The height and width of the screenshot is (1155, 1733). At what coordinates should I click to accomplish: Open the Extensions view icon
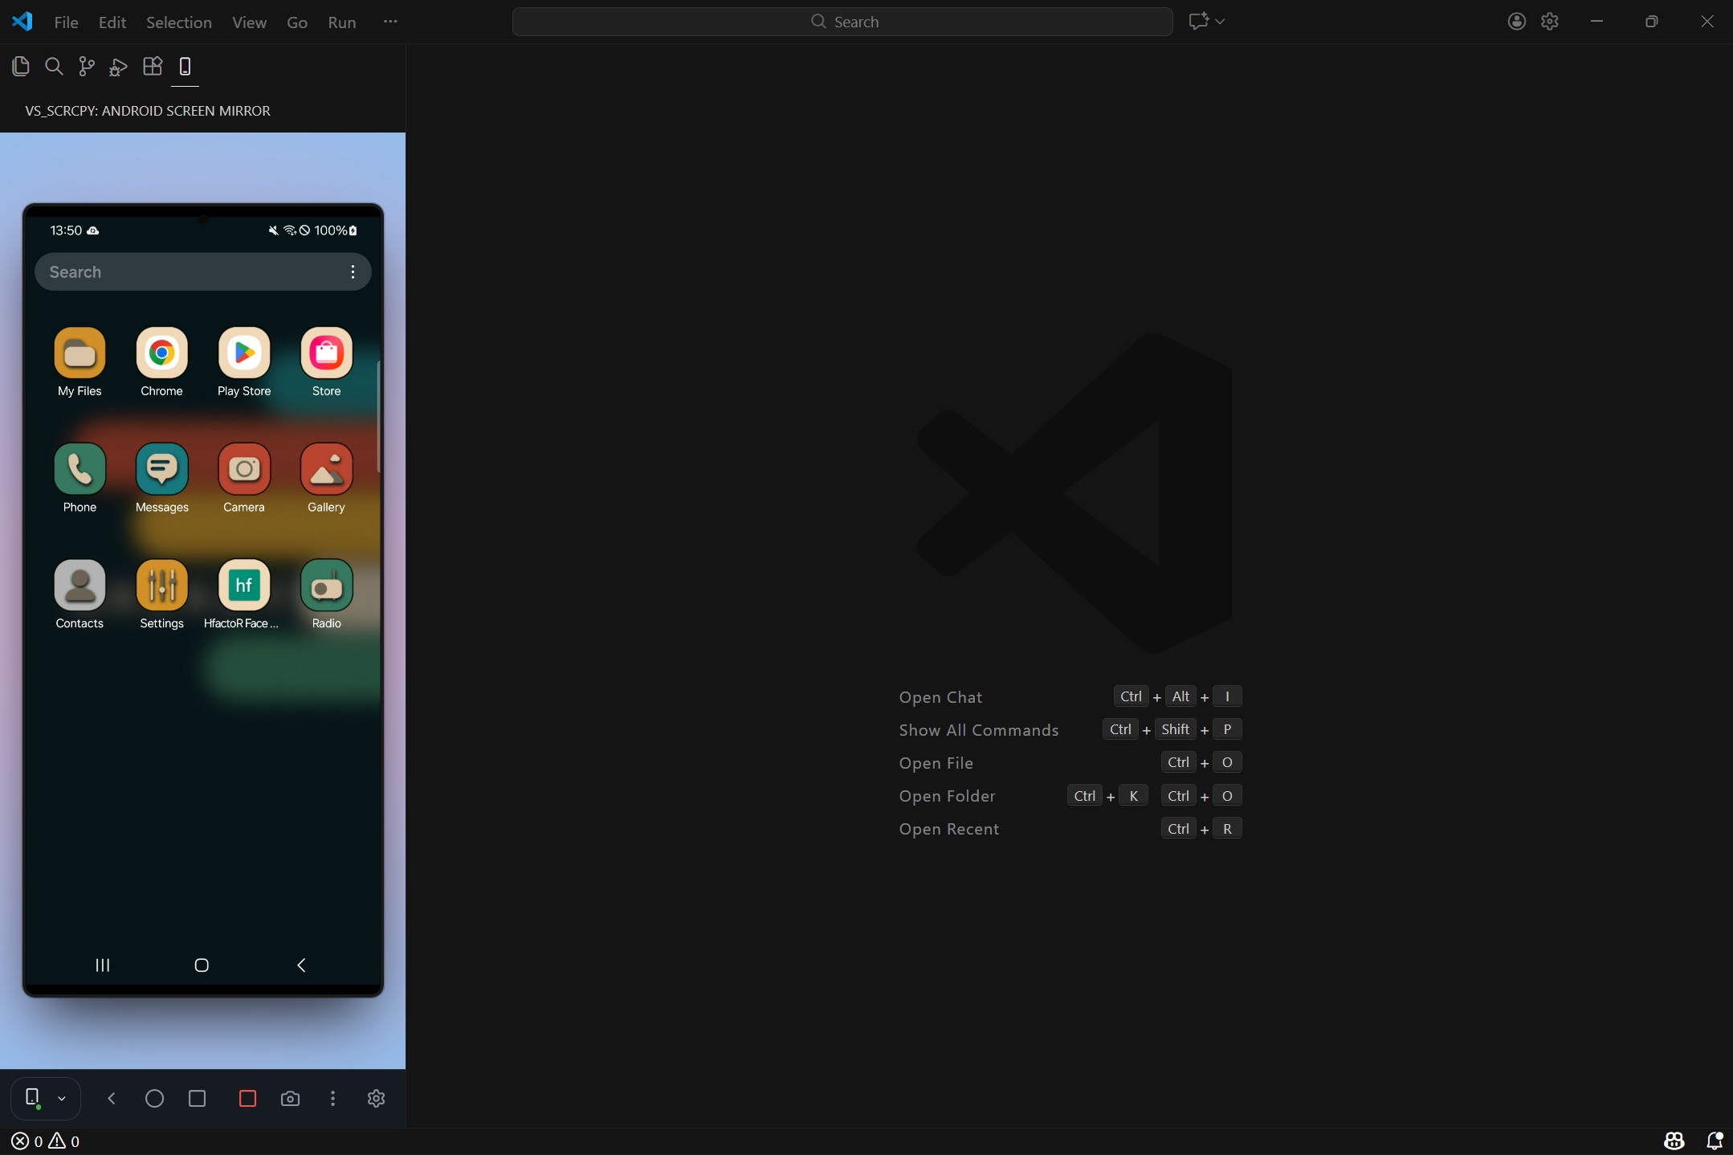152,67
